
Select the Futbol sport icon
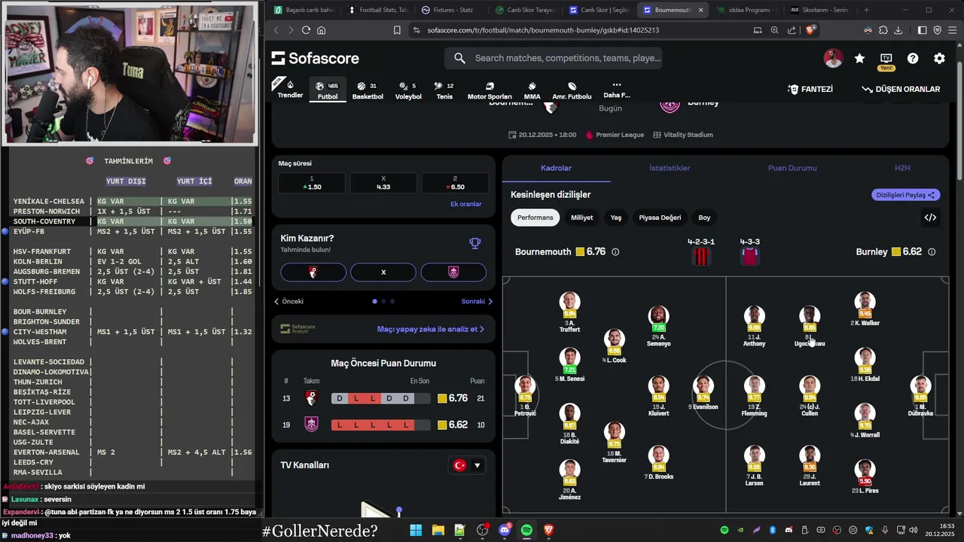[328, 90]
